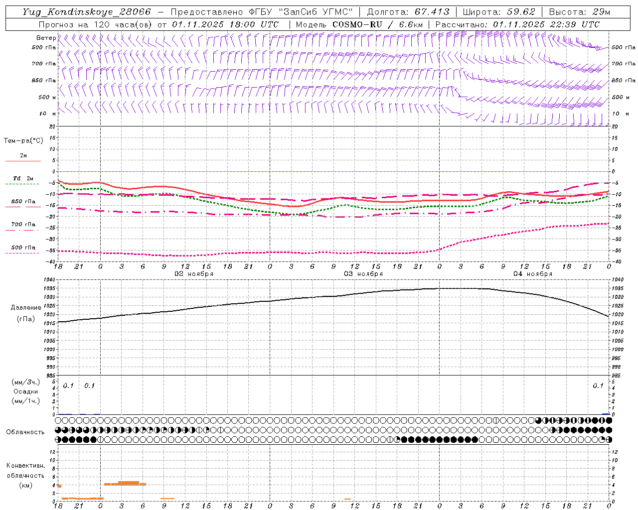Click the "(мм/1ч.)" precipitation unit label
Screen dimensions: 638x510
point(26,401)
